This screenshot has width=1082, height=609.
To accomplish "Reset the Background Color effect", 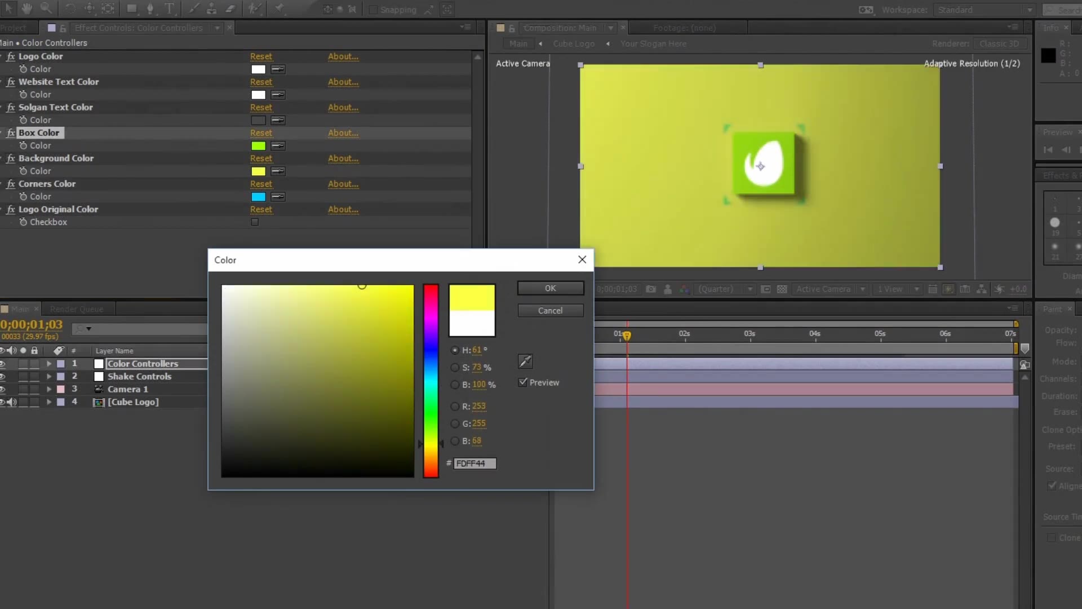I will [x=261, y=158].
